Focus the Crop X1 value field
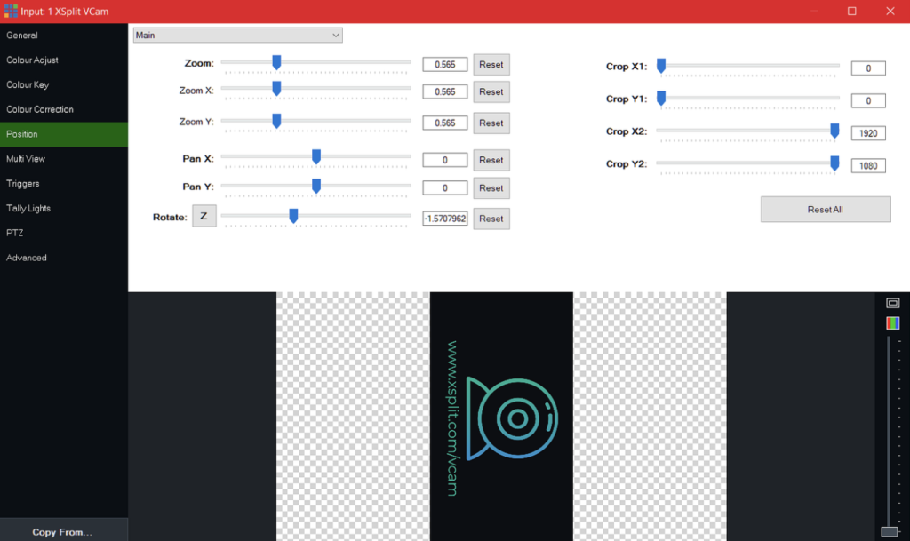Image resolution: width=910 pixels, height=541 pixels. pyautogui.click(x=868, y=68)
